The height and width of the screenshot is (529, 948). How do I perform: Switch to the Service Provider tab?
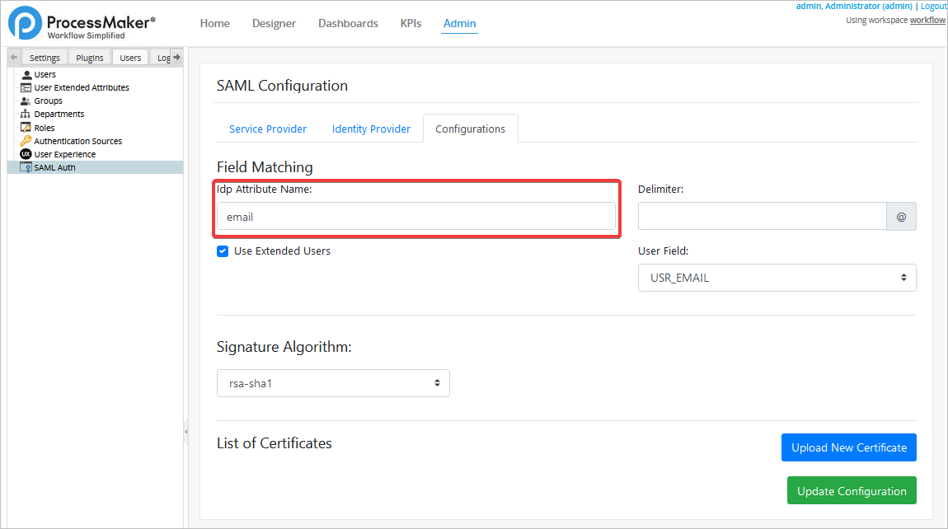pos(268,129)
